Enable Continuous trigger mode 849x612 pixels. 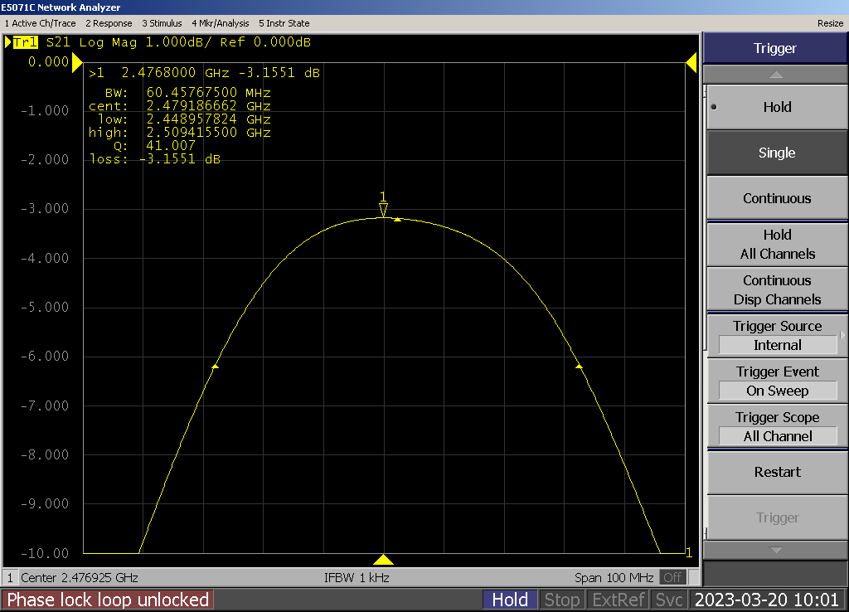coord(776,198)
